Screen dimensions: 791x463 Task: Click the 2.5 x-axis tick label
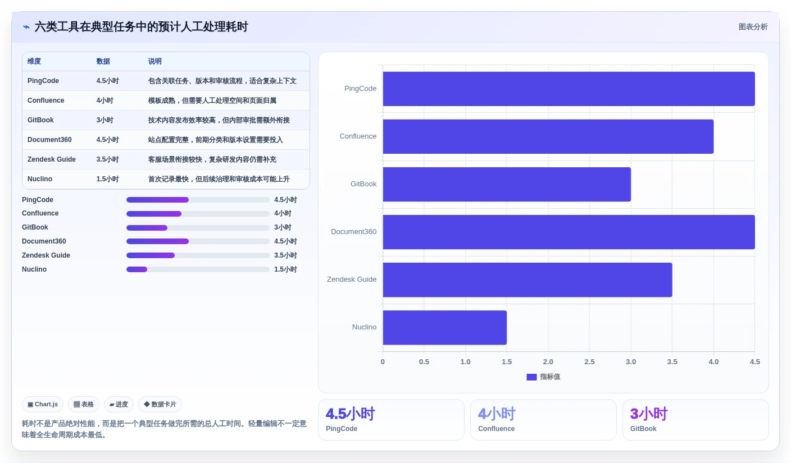click(589, 362)
